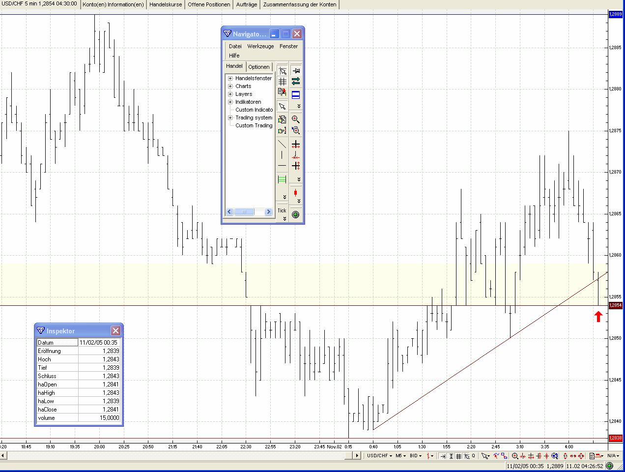Viewport: 625px width, 472px height.
Task: Expand the Handelsfenster tree node
Action: [x=230, y=78]
